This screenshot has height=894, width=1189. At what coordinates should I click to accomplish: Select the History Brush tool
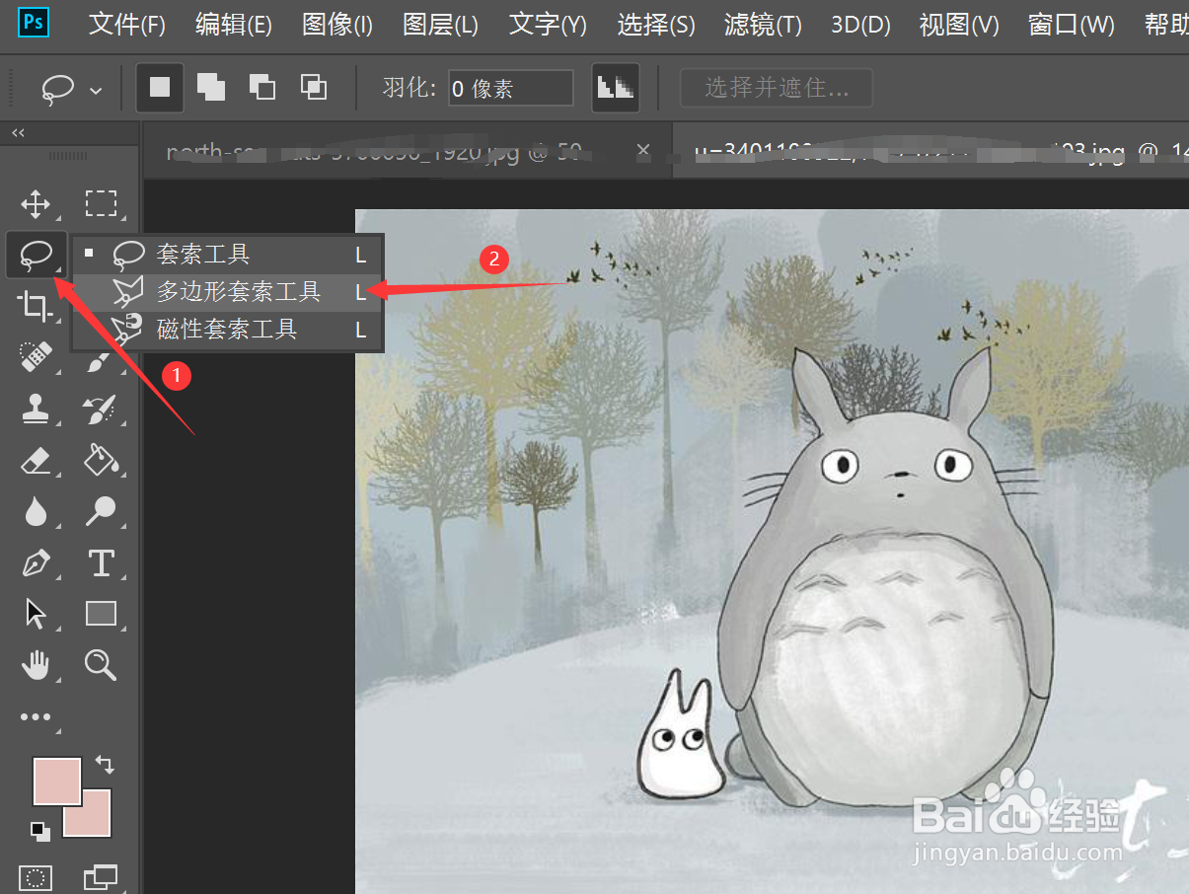point(101,409)
